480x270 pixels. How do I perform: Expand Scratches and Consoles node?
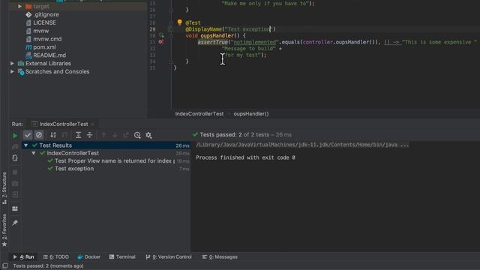(x=12, y=72)
